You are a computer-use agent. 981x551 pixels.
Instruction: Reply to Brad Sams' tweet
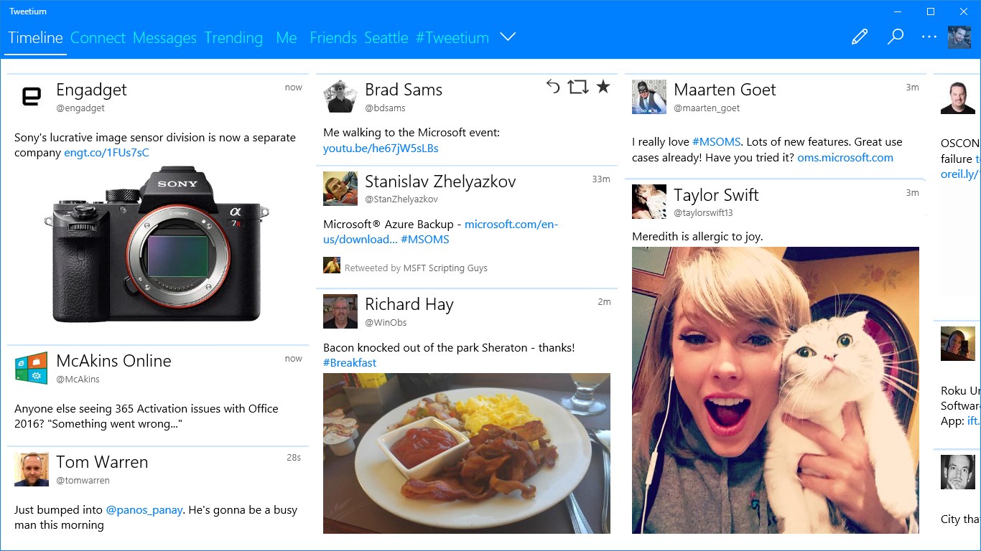point(552,87)
